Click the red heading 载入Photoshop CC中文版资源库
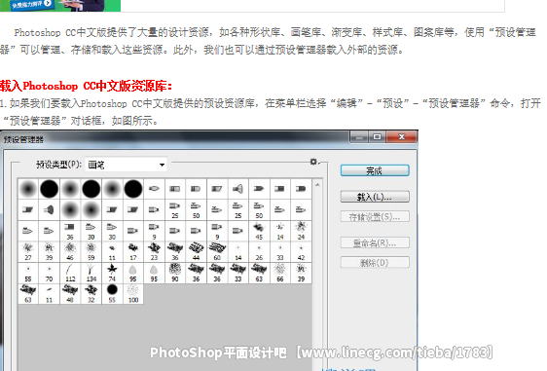The height and width of the screenshot is (371, 547). 87,86
